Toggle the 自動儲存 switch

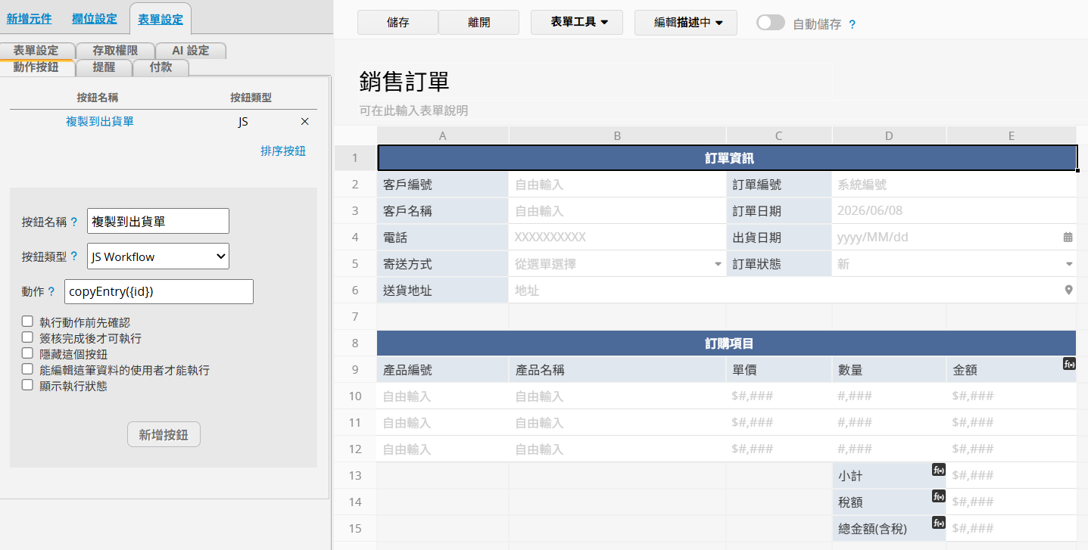tap(771, 23)
